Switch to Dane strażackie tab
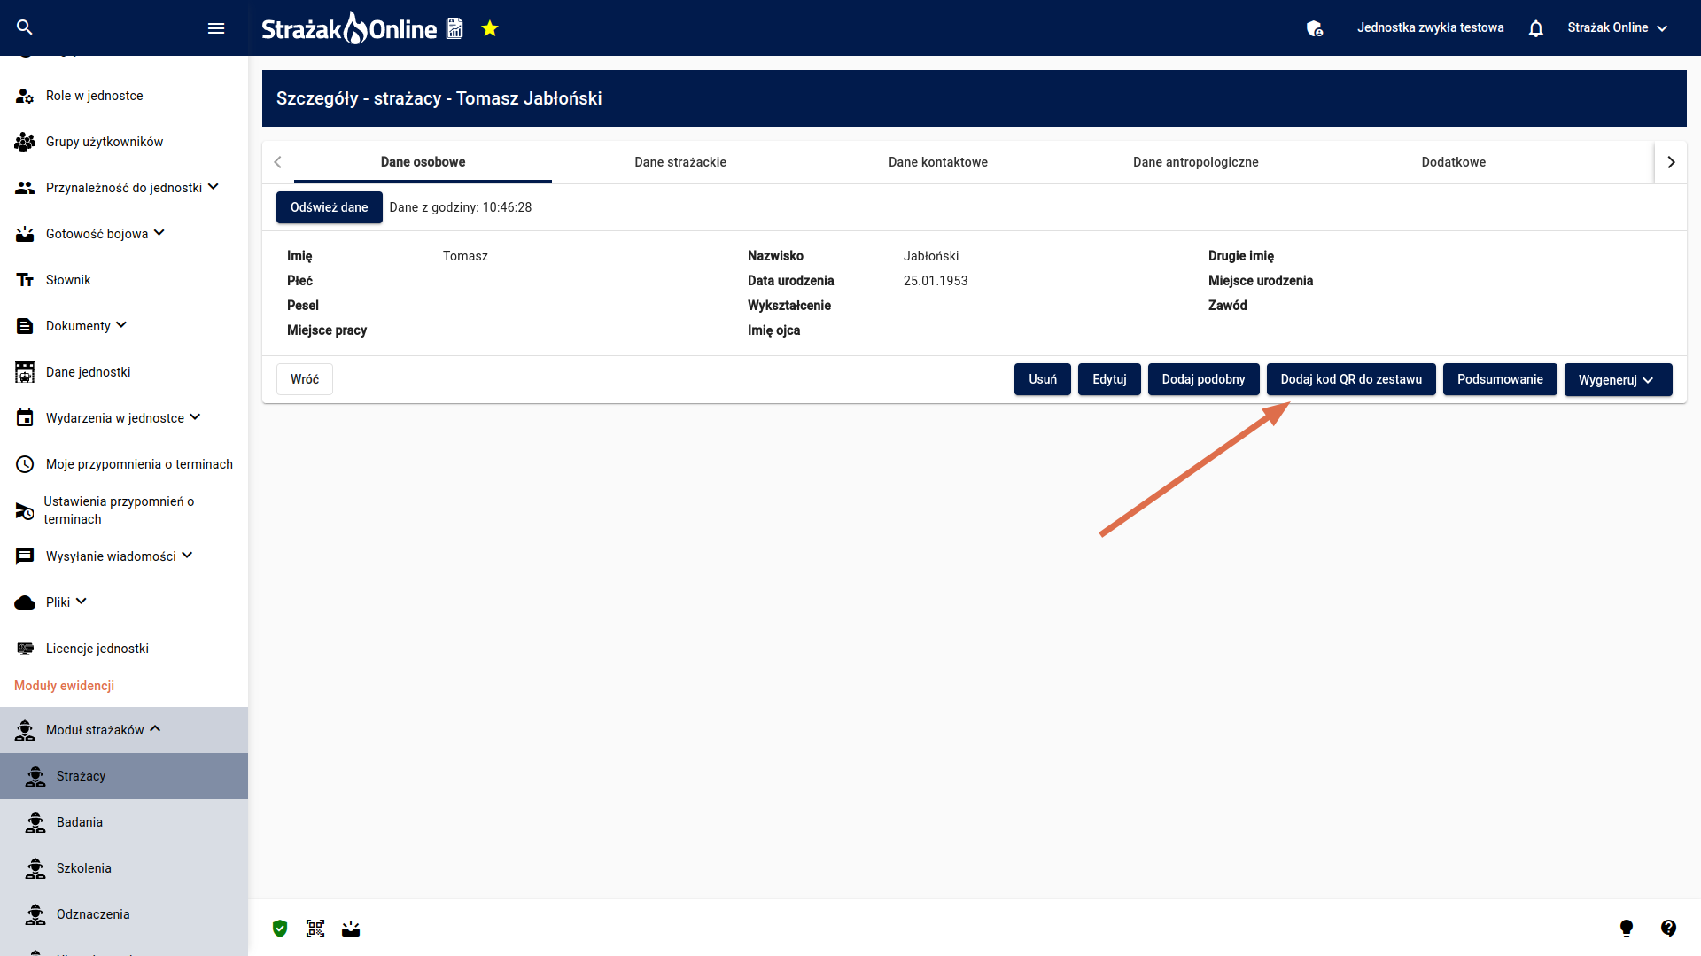 point(680,162)
